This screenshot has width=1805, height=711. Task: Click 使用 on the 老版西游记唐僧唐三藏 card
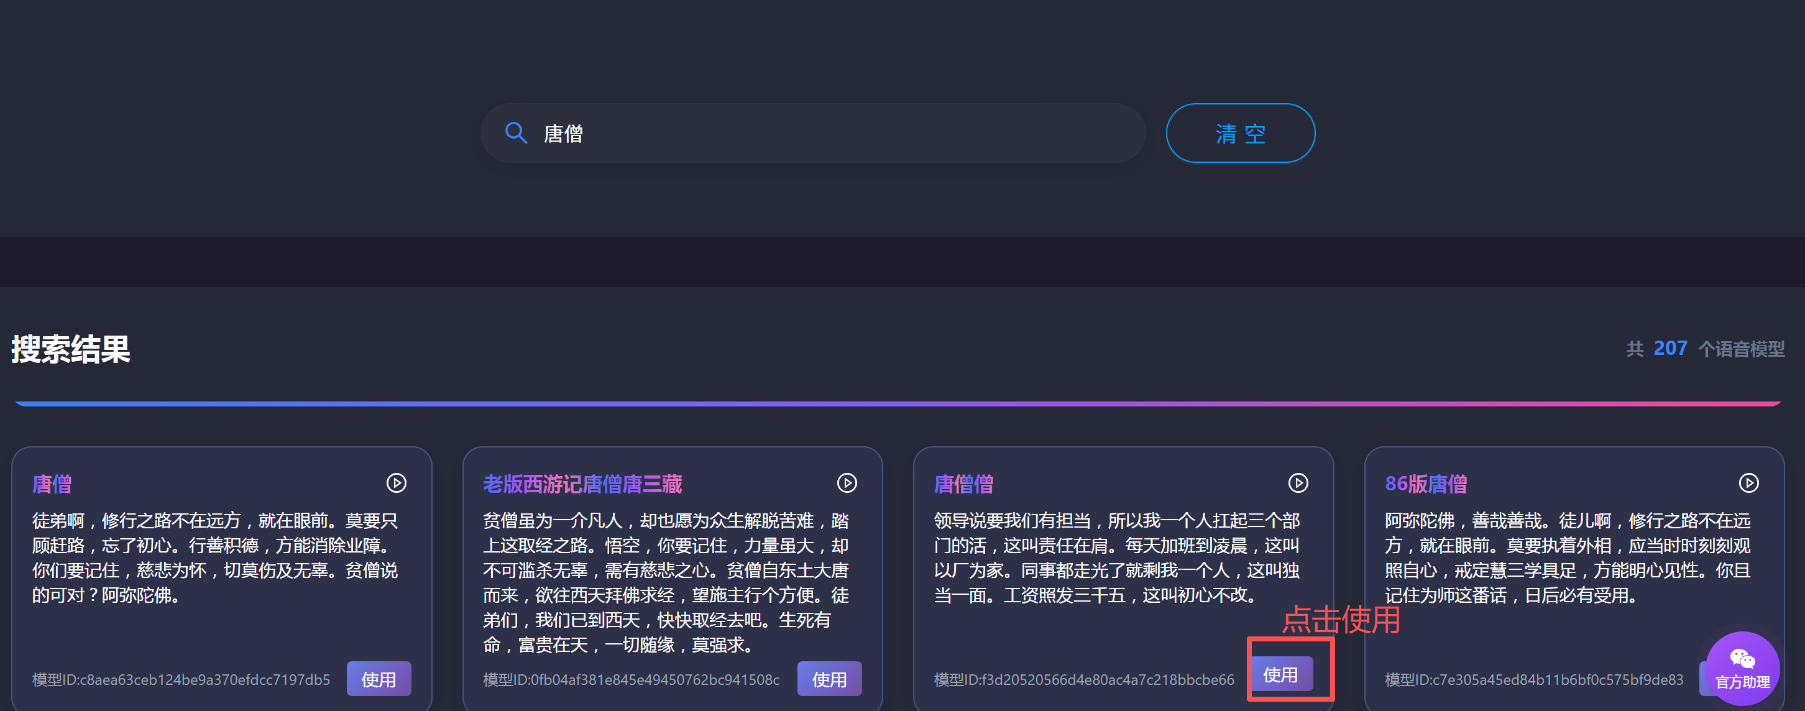click(830, 679)
